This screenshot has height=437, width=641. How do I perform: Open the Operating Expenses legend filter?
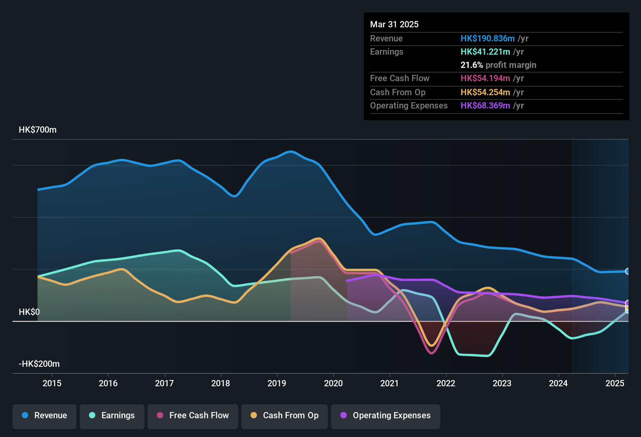click(x=385, y=416)
